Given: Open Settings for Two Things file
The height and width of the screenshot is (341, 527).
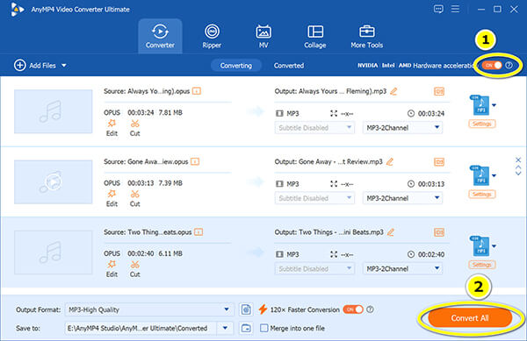Looking at the screenshot, I should click(x=481, y=265).
